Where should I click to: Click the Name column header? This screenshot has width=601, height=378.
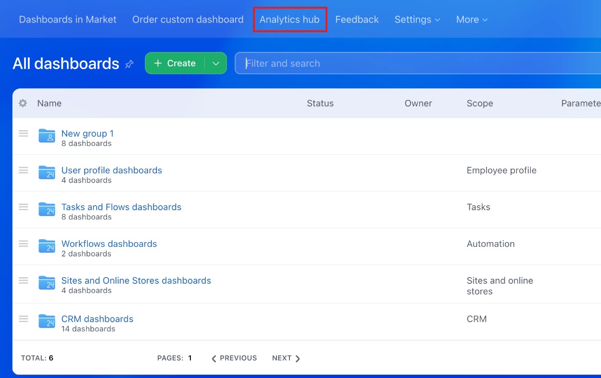50,103
